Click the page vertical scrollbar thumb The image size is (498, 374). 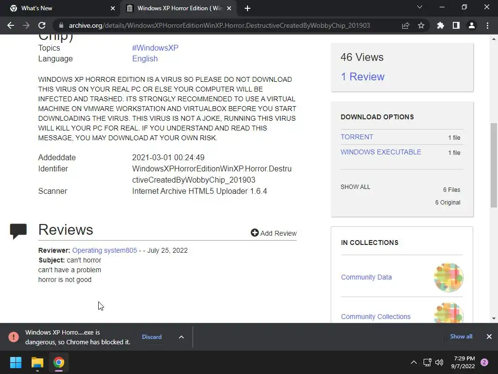pos(494,166)
